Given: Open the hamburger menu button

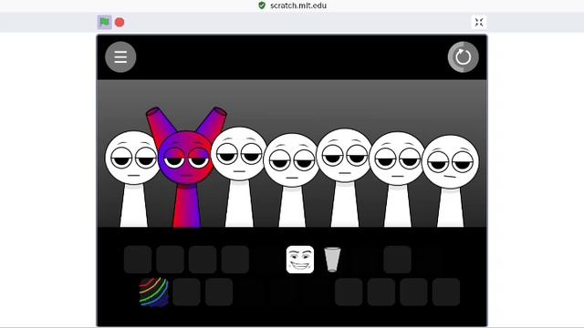Looking at the screenshot, I should tap(120, 56).
